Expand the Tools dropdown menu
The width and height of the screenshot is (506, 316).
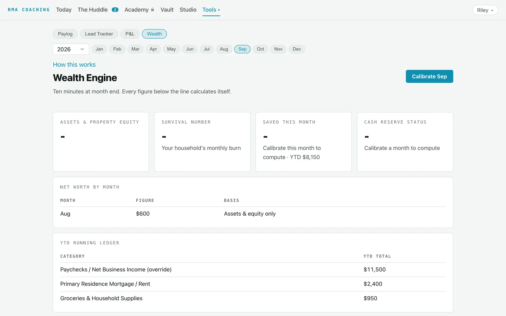(211, 10)
